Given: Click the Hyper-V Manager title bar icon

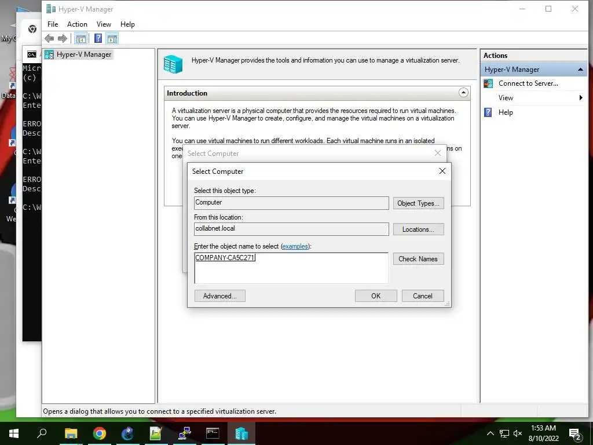Looking at the screenshot, I should [x=51, y=9].
